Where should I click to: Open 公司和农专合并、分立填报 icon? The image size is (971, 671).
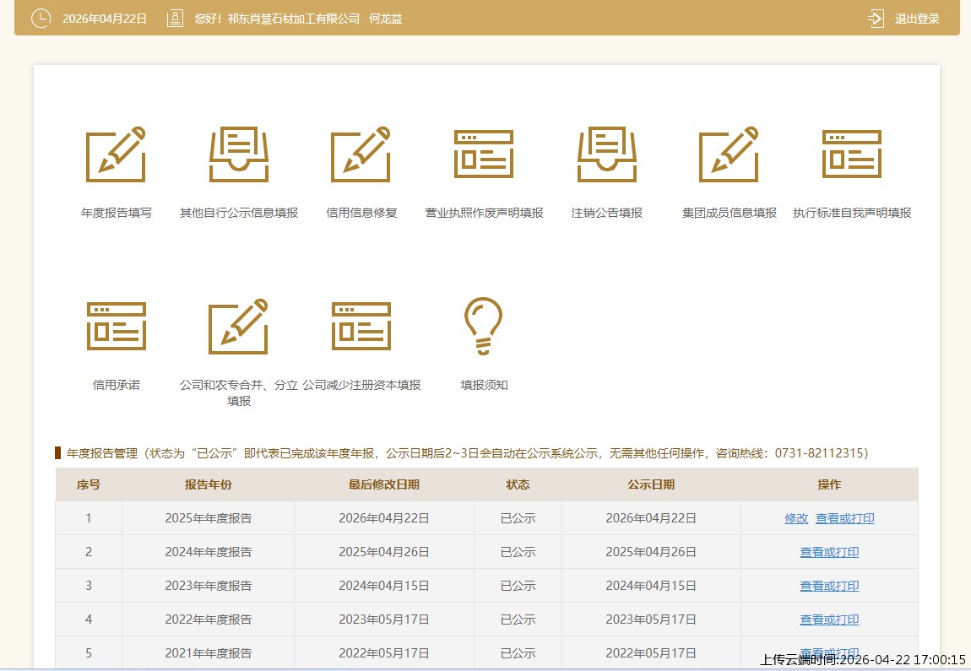click(x=239, y=327)
